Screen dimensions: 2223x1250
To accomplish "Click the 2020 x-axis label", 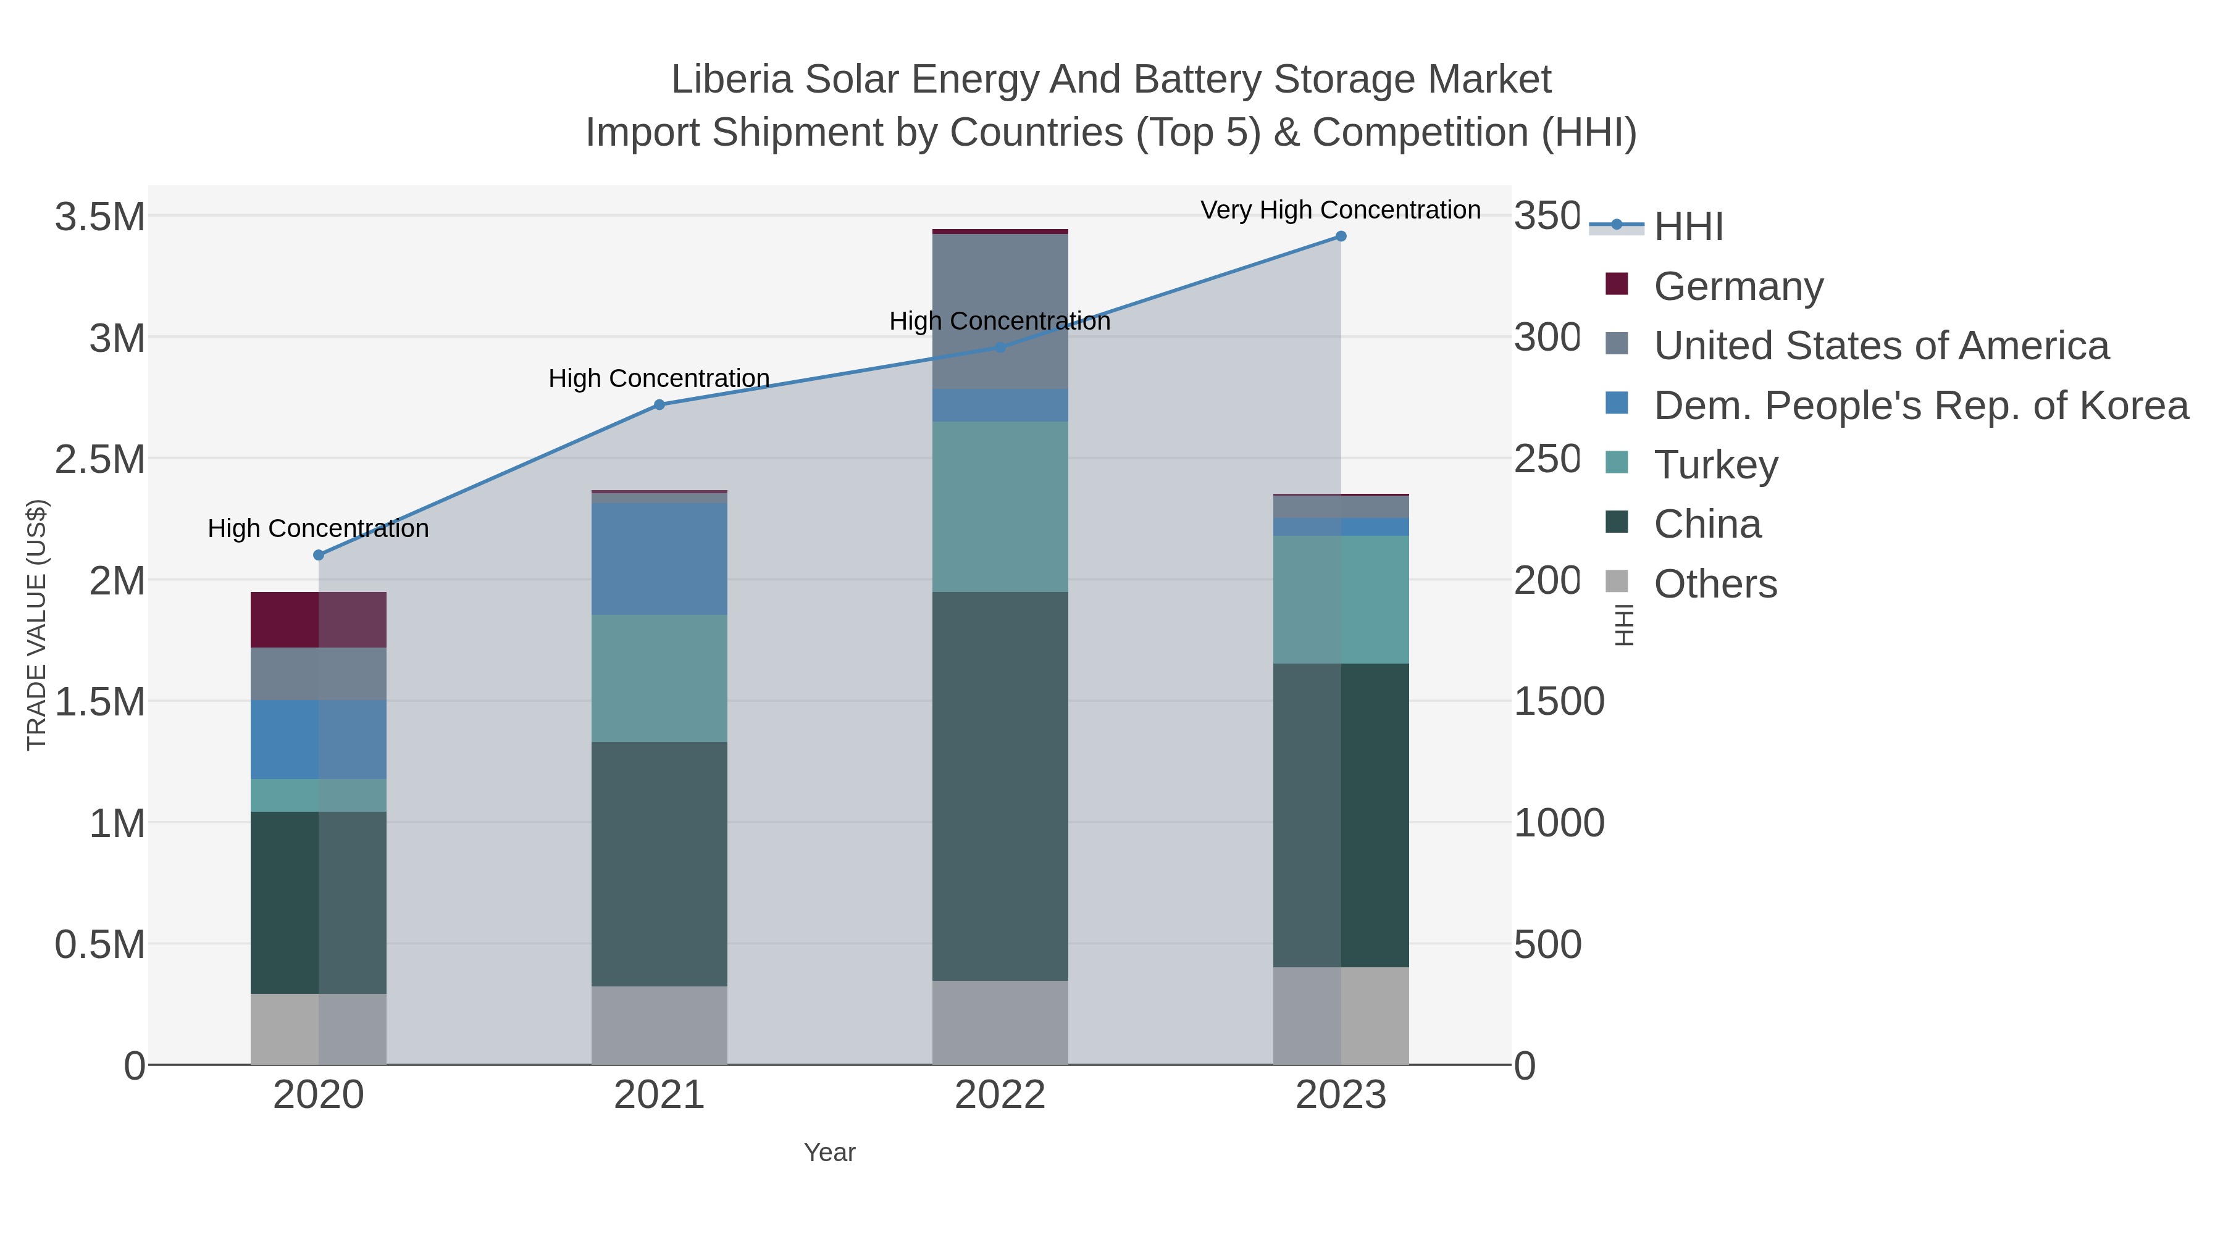I will tap(319, 1096).
